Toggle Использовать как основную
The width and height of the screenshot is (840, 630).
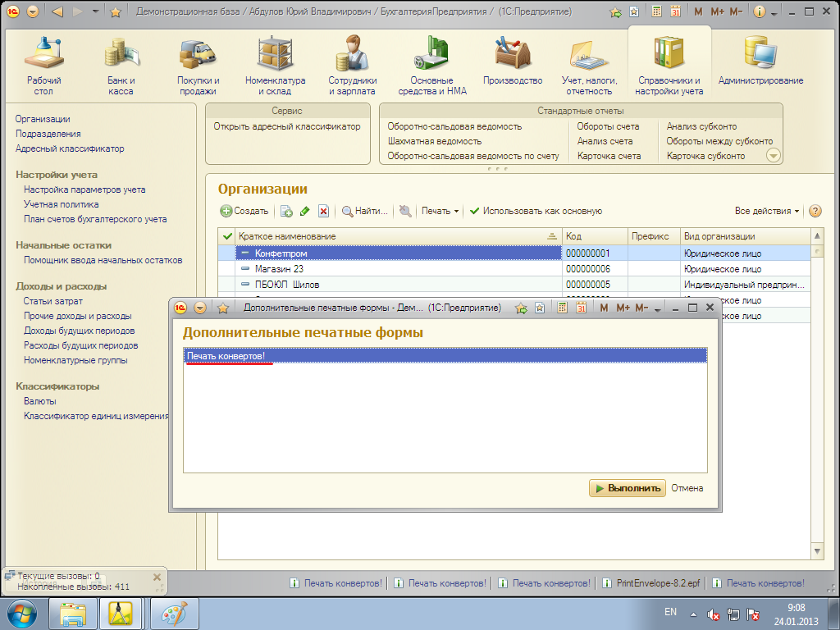pos(536,211)
